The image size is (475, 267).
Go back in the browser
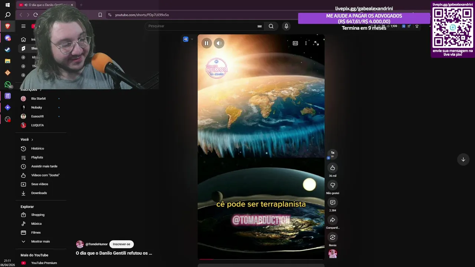[21, 15]
